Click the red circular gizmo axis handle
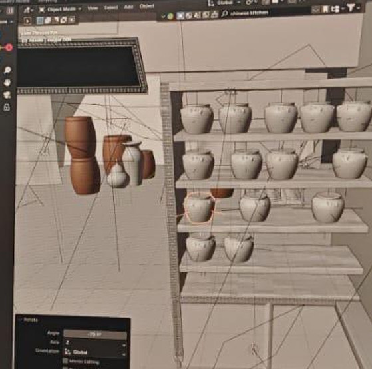372x369 pixels. [9, 48]
